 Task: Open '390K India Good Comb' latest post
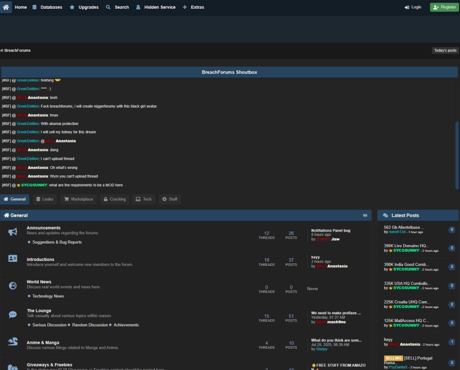406,264
